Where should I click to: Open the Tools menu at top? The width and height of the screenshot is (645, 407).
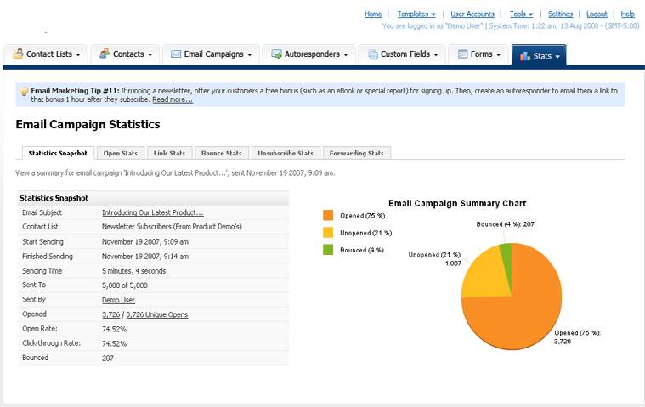(x=521, y=14)
